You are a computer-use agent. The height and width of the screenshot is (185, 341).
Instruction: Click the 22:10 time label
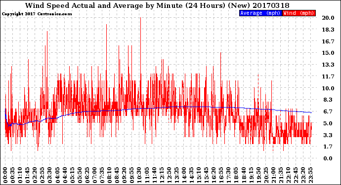point(288,175)
